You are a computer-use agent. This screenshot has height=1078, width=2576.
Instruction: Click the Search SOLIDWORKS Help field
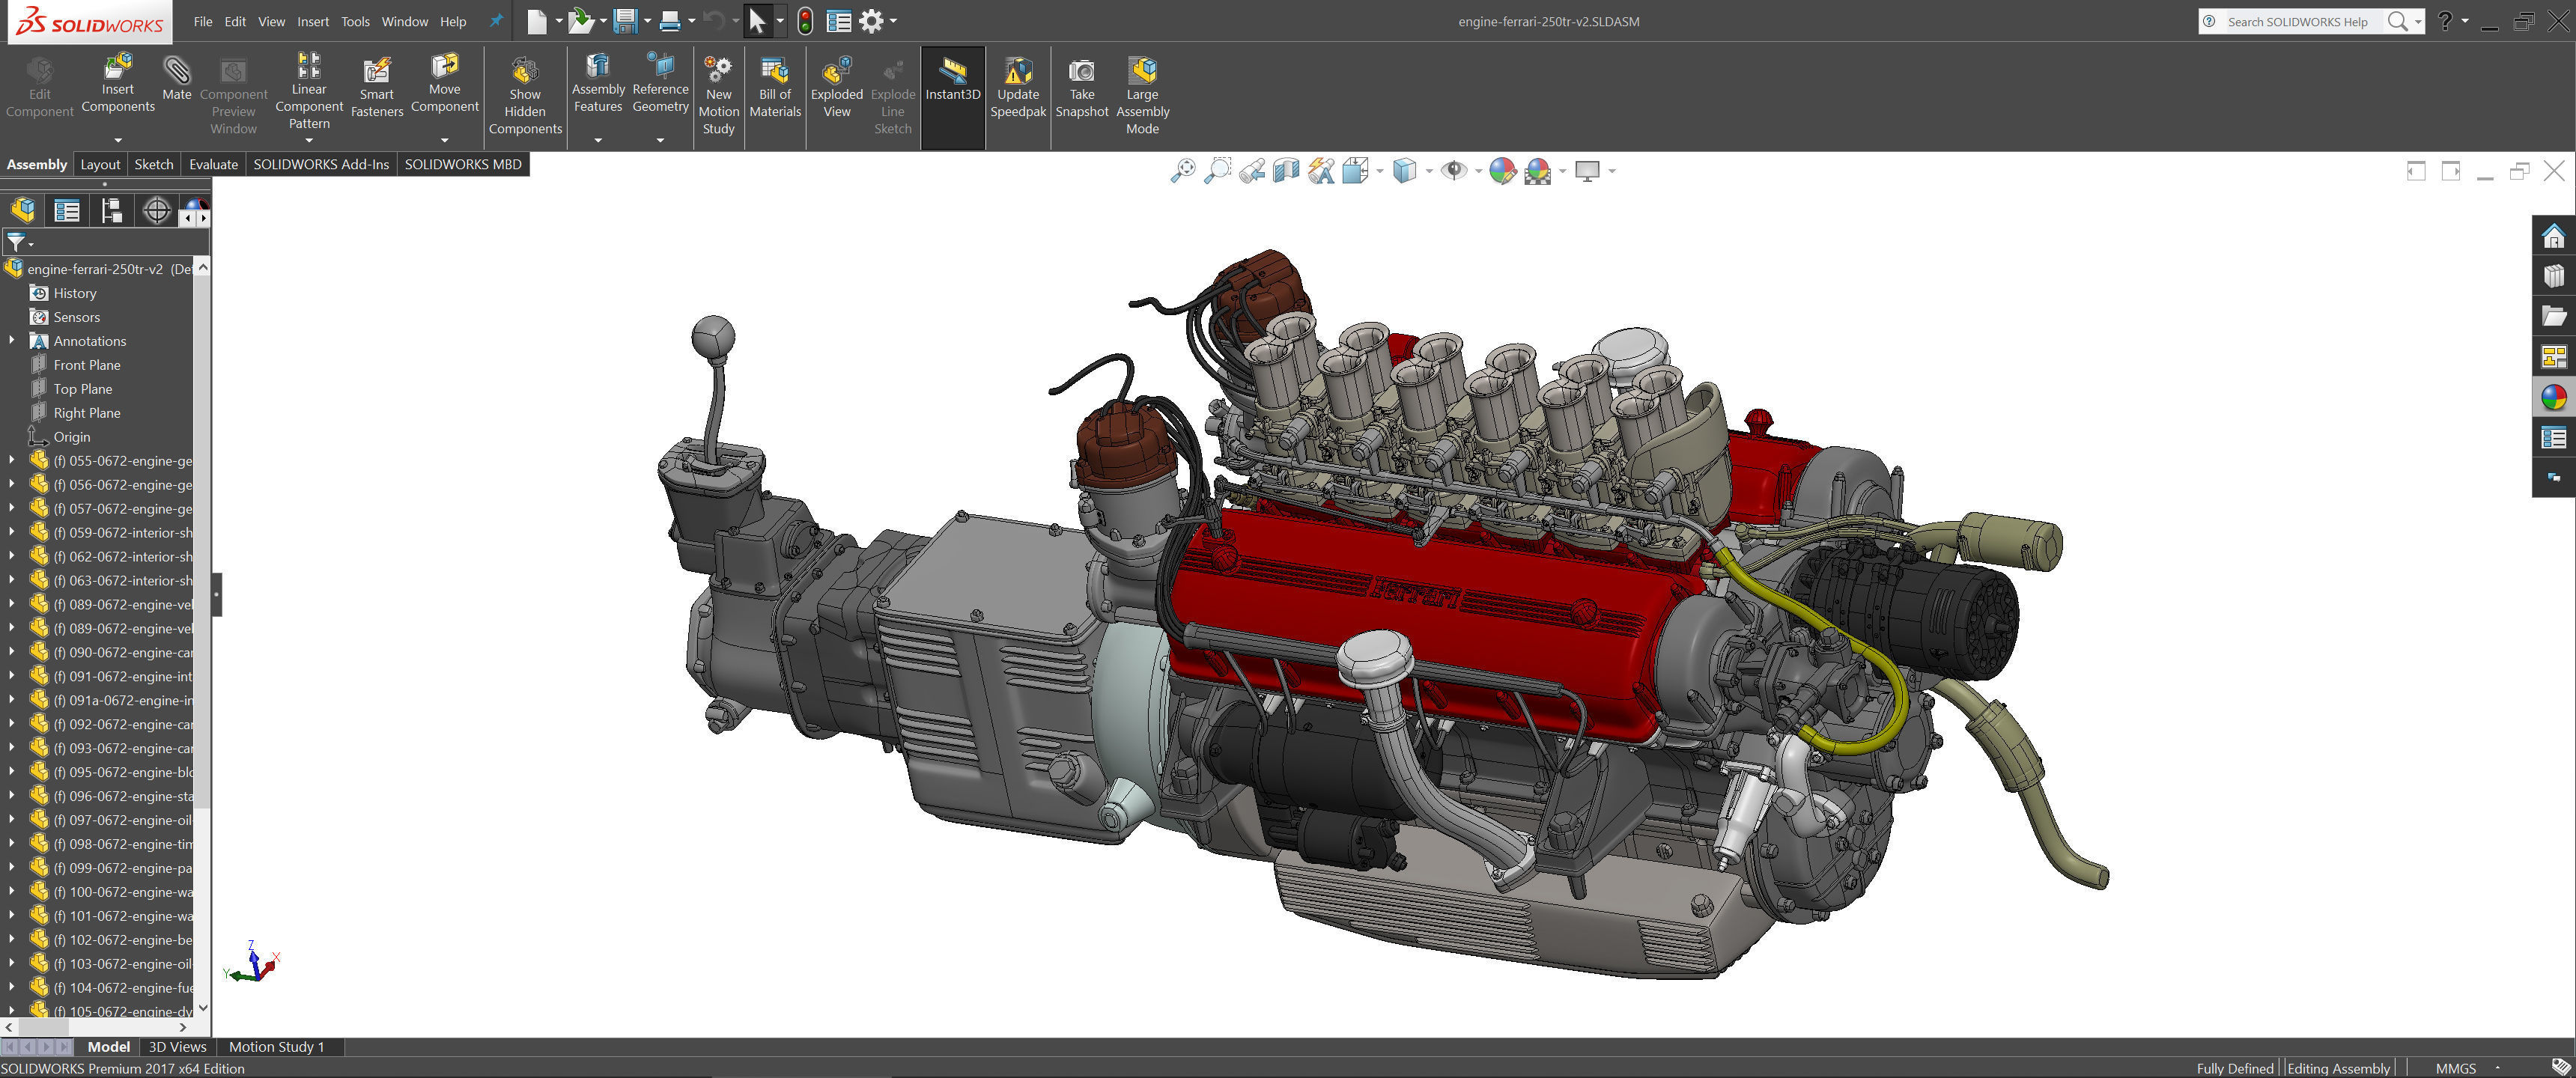[x=2297, y=21]
